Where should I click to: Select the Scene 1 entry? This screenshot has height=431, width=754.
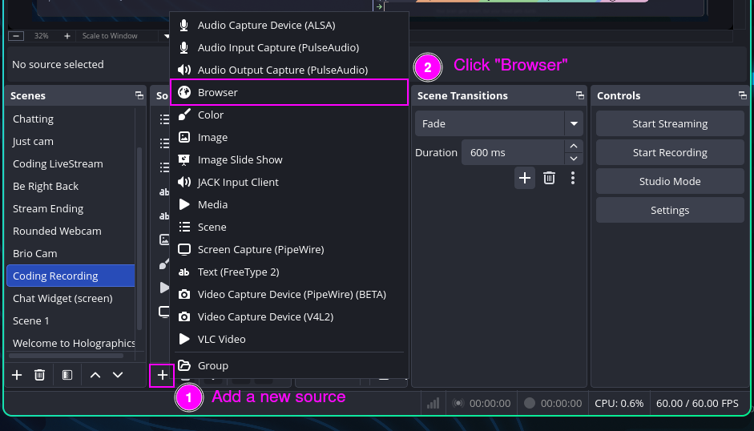(71, 320)
